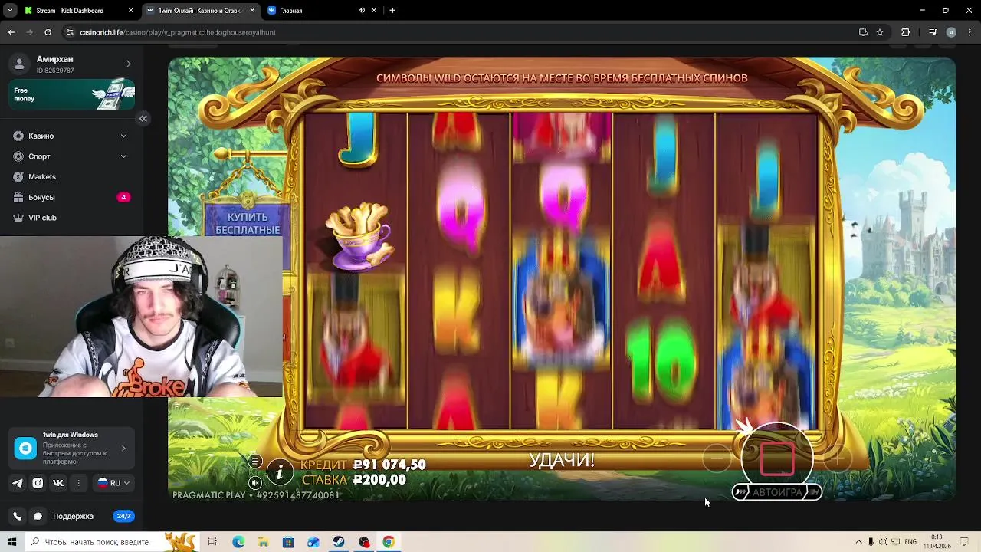This screenshot has height=552, width=981.
Task: Toggle quick spin arrows left of АВТОИГРА
Action: point(740,492)
